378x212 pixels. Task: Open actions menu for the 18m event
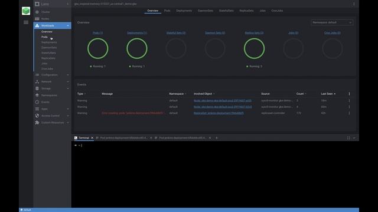[x=349, y=101]
